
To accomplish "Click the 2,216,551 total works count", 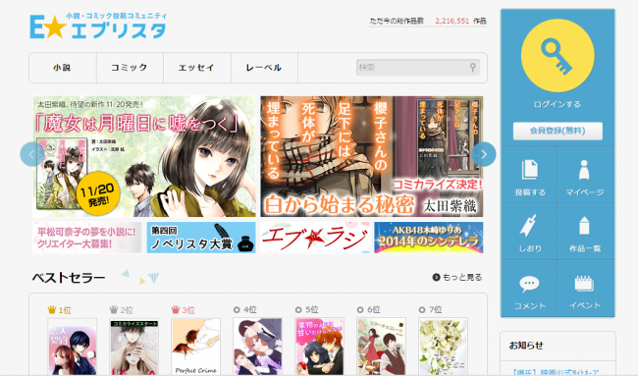I will click(x=452, y=21).
